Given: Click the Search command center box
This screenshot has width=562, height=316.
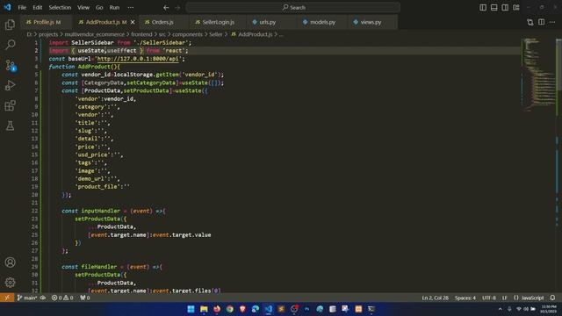Looking at the screenshot, I should pos(292,7).
